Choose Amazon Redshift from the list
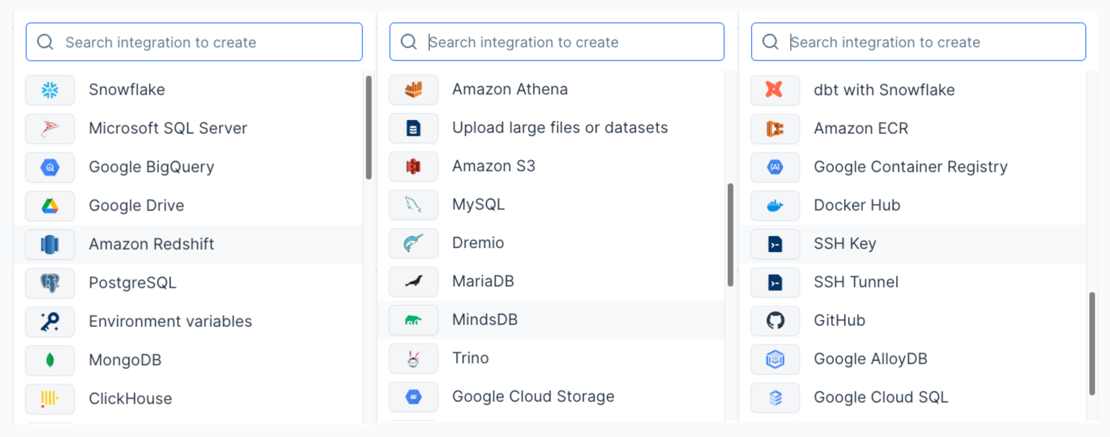This screenshot has height=437, width=1110. tap(151, 244)
